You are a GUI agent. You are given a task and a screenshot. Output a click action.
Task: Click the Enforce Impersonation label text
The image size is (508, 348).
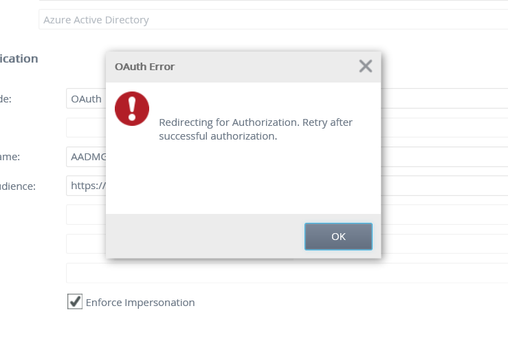click(140, 303)
